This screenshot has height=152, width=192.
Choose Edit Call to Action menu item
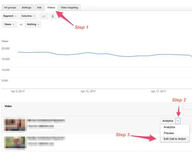(x=174, y=139)
